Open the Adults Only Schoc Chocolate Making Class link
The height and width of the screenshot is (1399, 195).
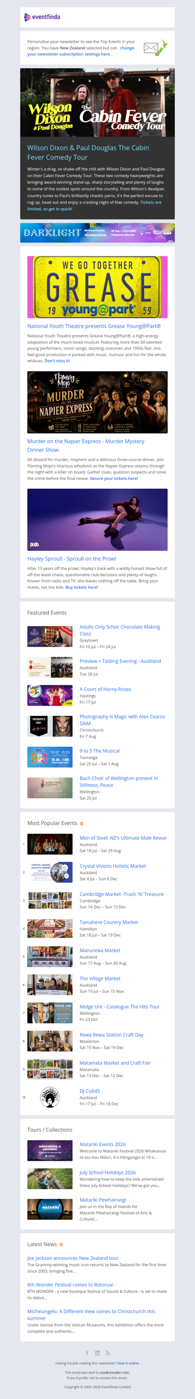coord(120,630)
